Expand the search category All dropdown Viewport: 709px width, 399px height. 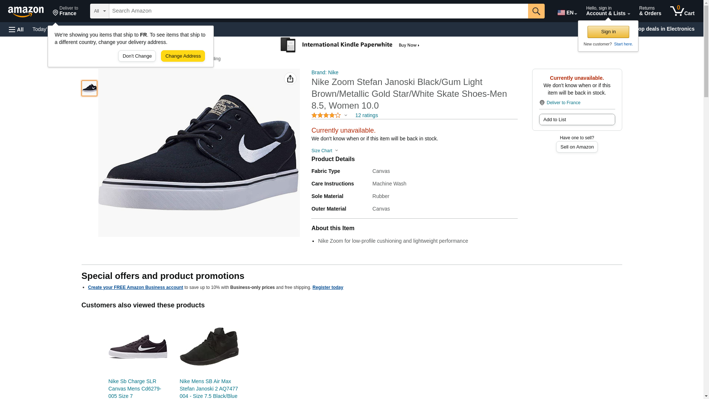99,11
